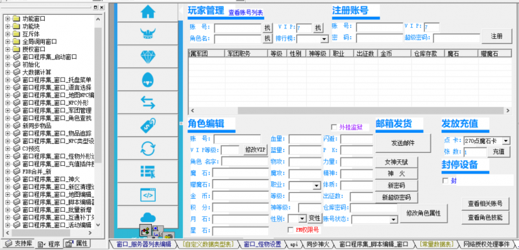Expand the 全局调用窗口 tree node
Screen dimensions: 519x250
click(8, 41)
